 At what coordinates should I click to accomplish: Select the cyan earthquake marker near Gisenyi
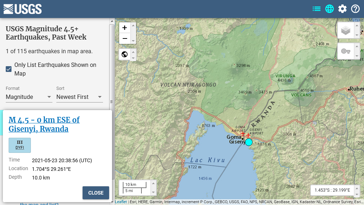249,142
